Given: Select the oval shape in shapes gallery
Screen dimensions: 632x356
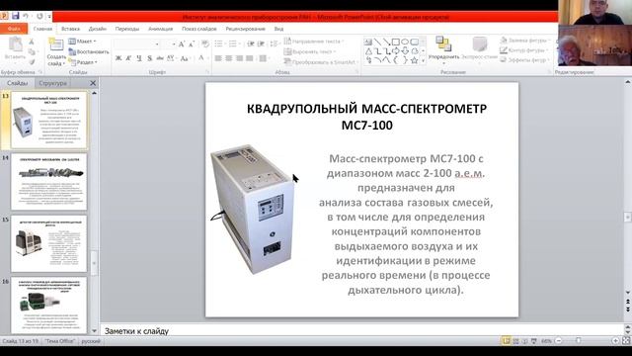Looking at the screenshot, I should [x=405, y=42].
